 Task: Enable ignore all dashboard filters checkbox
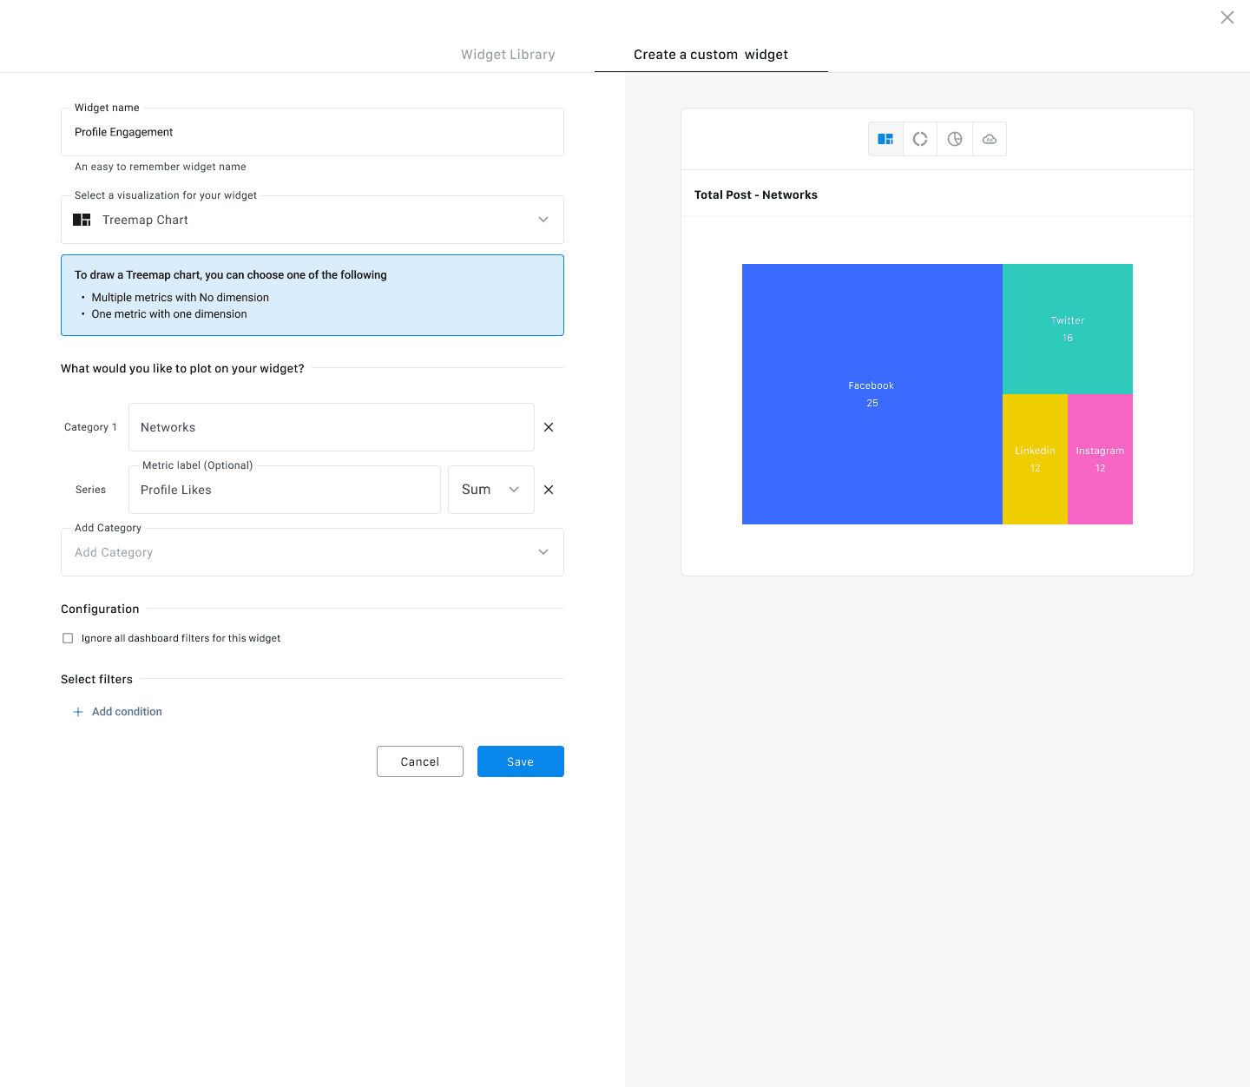(x=68, y=638)
